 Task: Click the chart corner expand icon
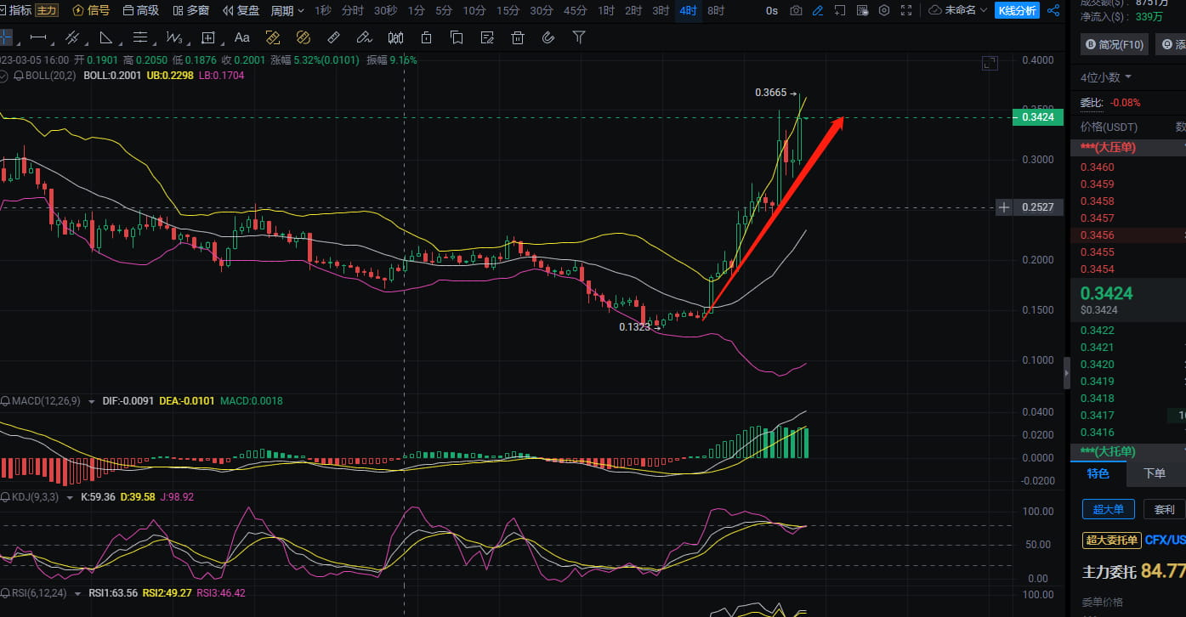click(990, 63)
